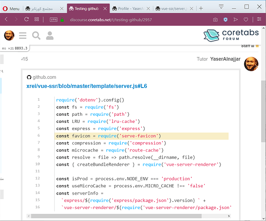
Task: Open the YaserAlnajjar username link
Action: click(x=225, y=59)
